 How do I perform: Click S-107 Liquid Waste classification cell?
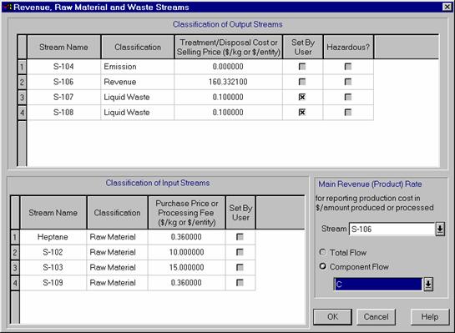tap(138, 97)
